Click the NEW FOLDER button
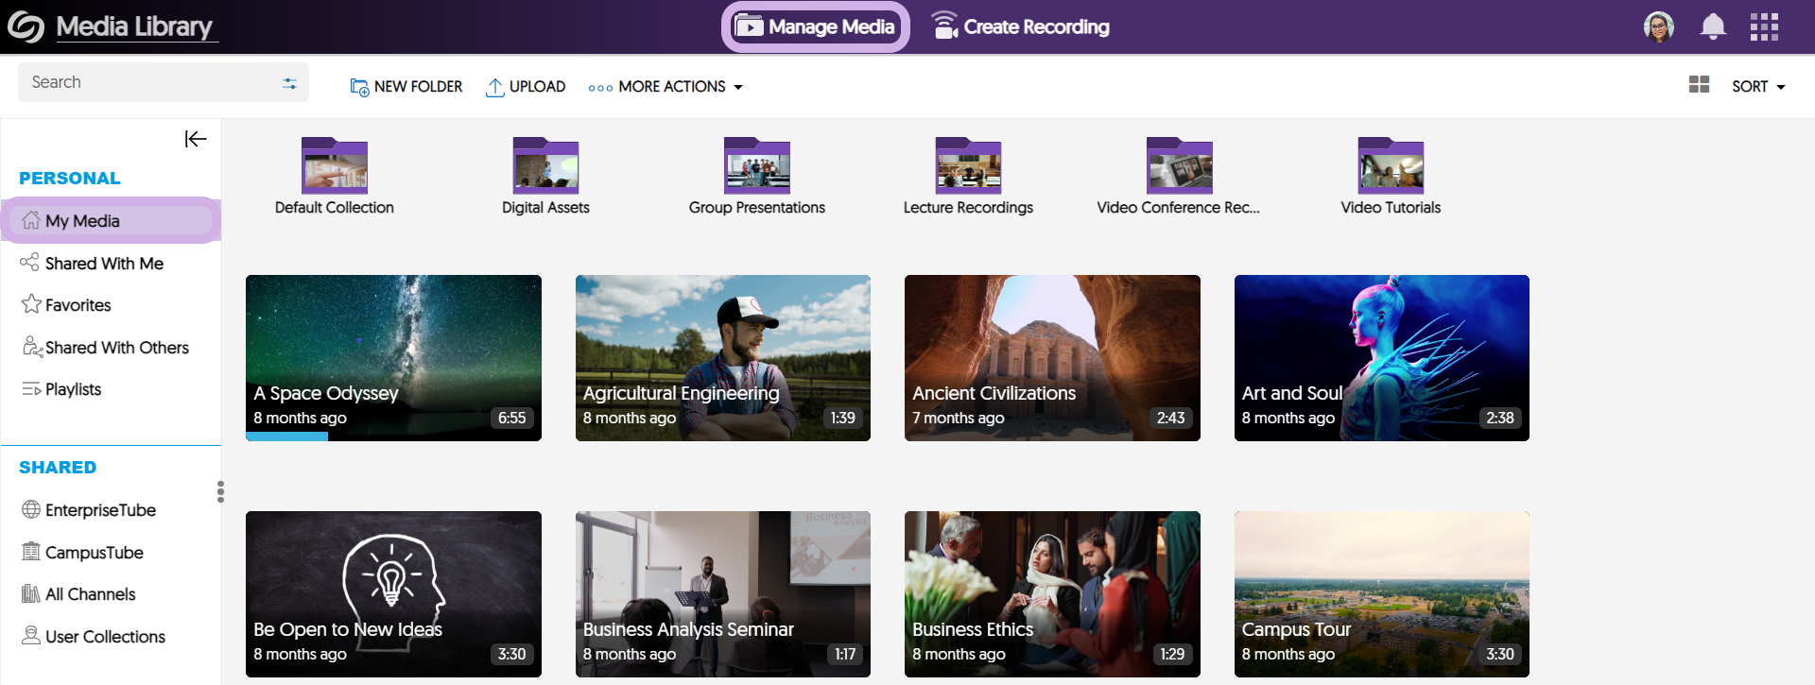The width and height of the screenshot is (1815, 685). click(x=406, y=86)
